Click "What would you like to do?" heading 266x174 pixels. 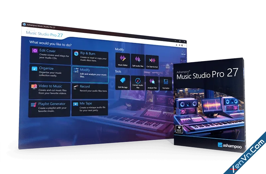[x=51, y=43]
